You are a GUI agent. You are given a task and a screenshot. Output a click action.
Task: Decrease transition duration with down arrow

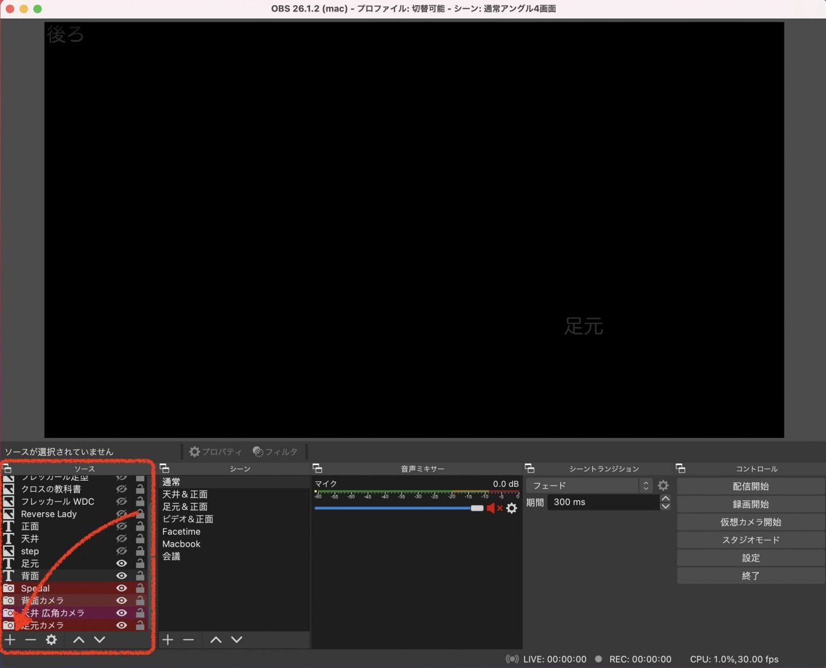click(666, 506)
